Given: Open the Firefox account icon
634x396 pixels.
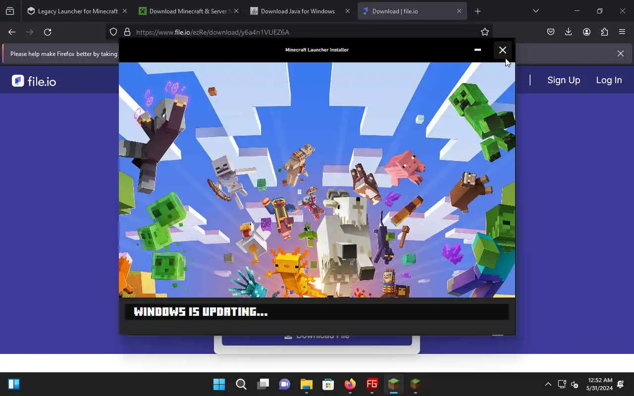Looking at the screenshot, I should coord(586,32).
